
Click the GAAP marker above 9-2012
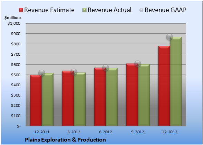coord(138,64)
